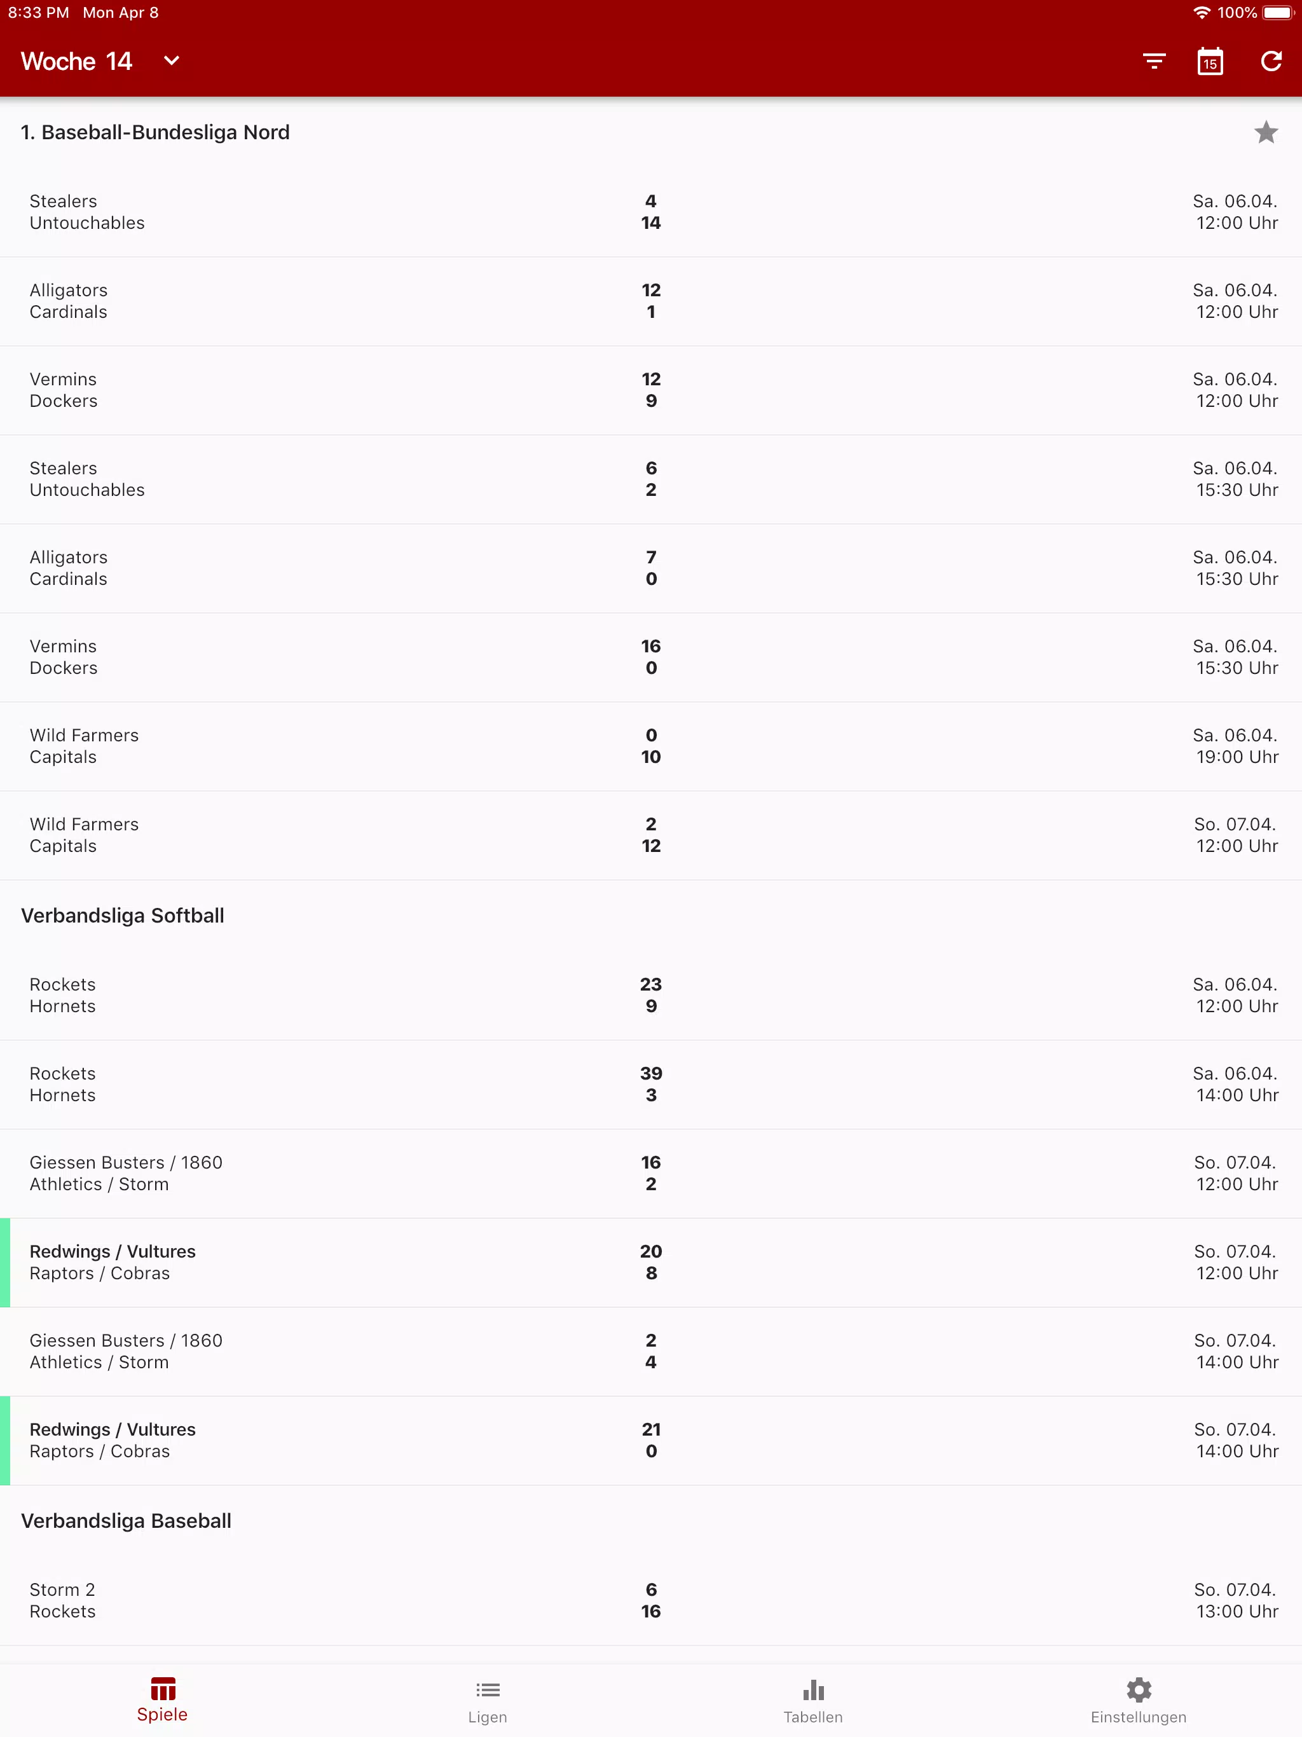Viewport: 1302px width, 1737px height.
Task: Select Vermins vs Dockers 16-0 game
Action: coord(651,657)
